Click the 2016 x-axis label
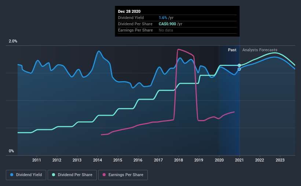Viewport: 301px width, 186px height. point(138,160)
